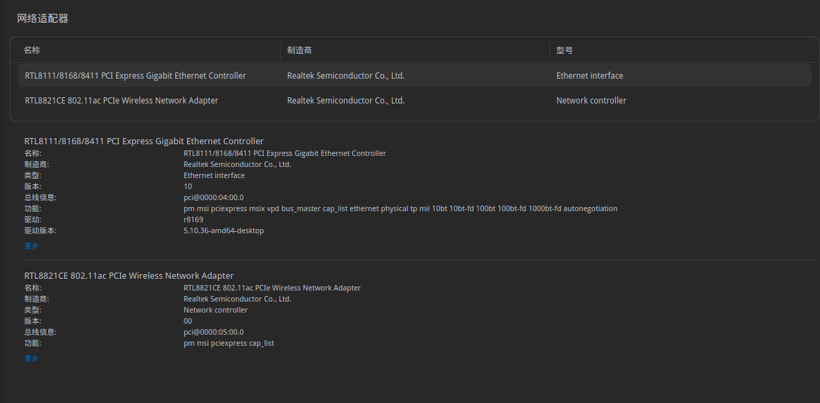Click the pci@0000:05:00.0 bus info value
Image resolution: width=820 pixels, height=403 pixels.
pyautogui.click(x=213, y=332)
